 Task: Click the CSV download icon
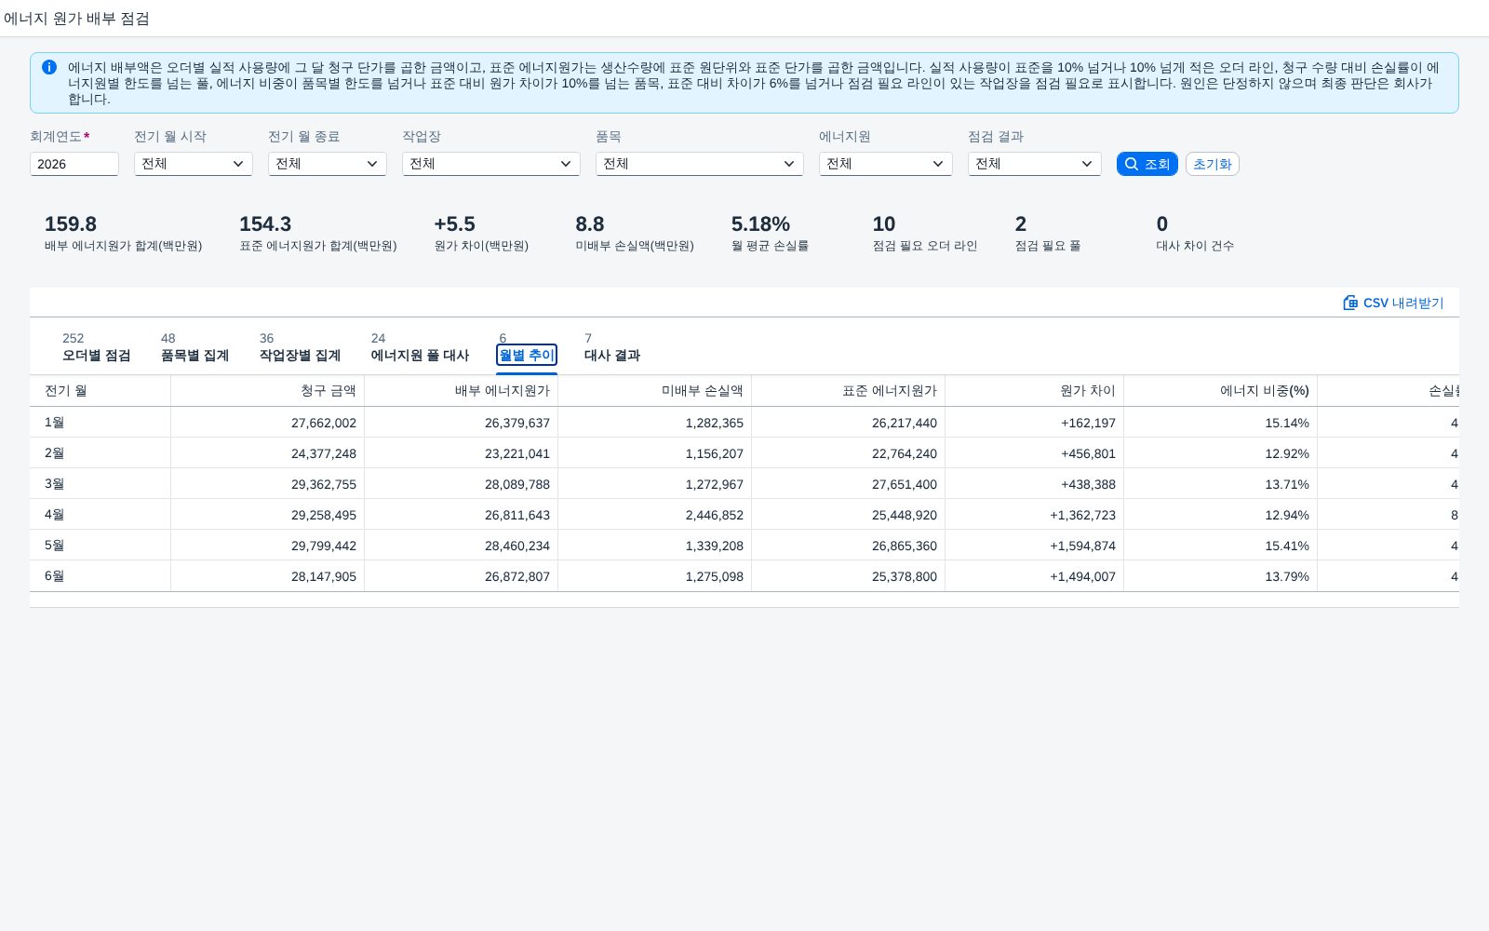pos(1350,303)
